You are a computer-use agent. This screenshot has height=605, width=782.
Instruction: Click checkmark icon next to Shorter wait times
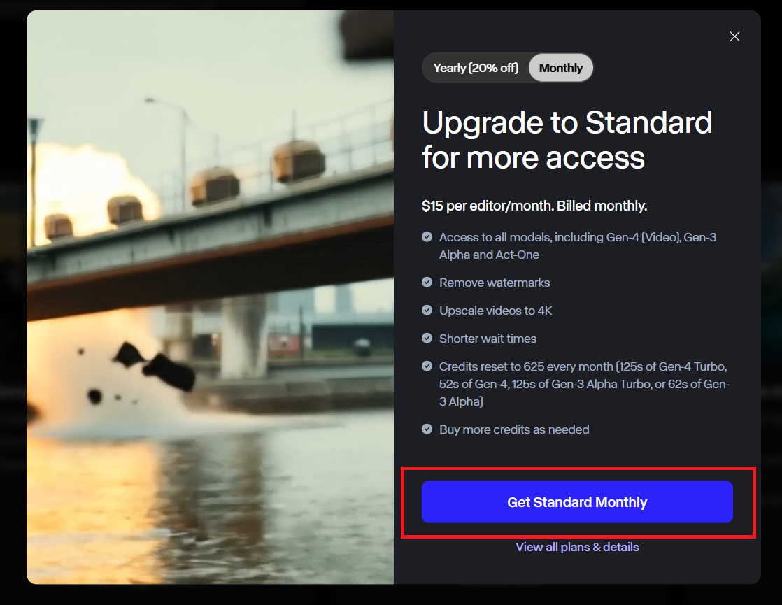point(427,338)
